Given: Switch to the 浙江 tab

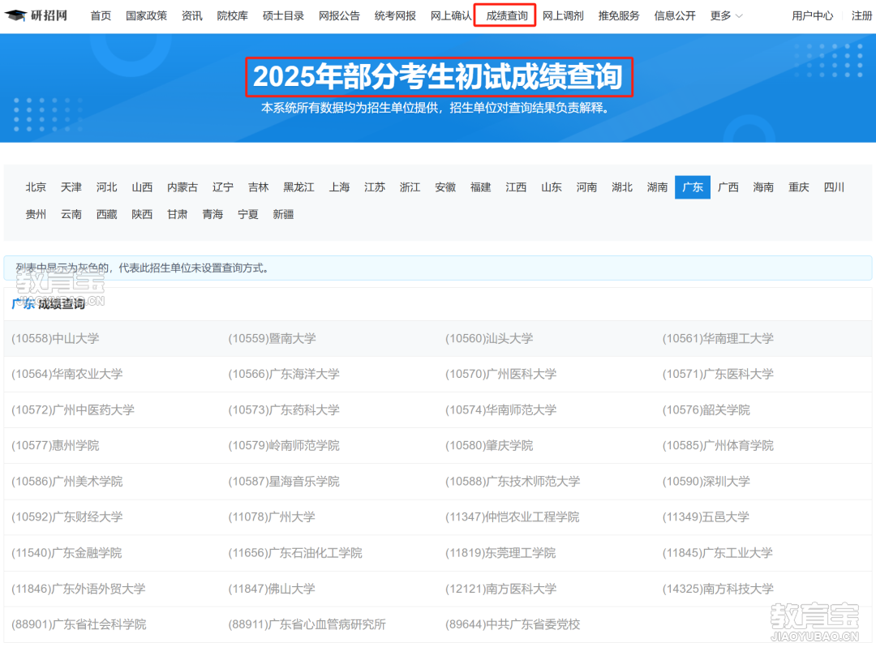Looking at the screenshot, I should tap(410, 187).
